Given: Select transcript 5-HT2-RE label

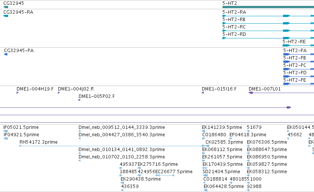Looking at the screenshot, I should click(294, 42).
